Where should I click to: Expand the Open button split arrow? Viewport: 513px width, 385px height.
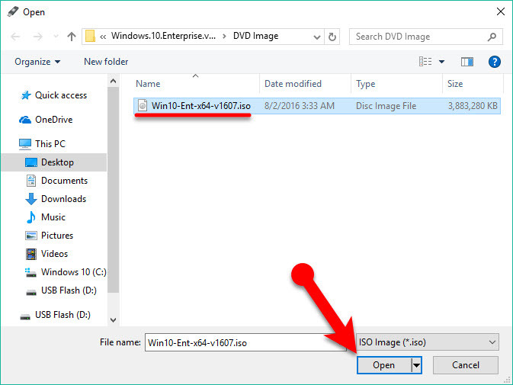416,365
